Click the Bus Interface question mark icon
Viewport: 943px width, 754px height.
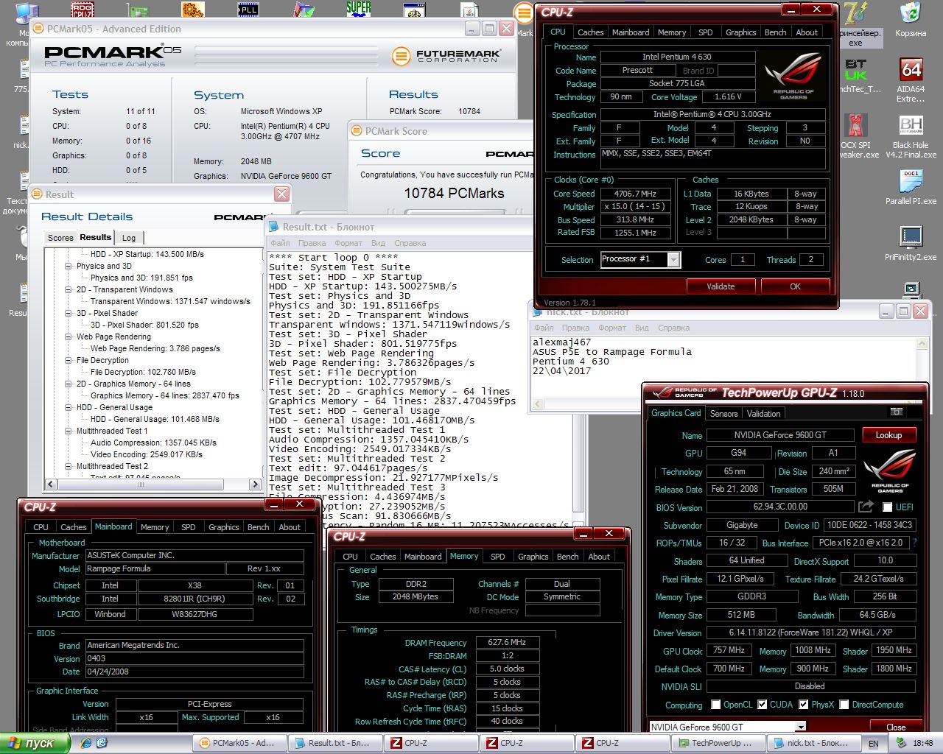tap(915, 543)
